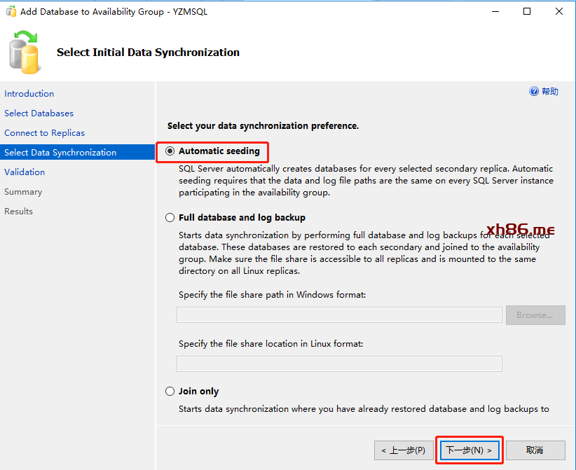Click the Windows format file share field
The image size is (576, 470).
pos(339,315)
